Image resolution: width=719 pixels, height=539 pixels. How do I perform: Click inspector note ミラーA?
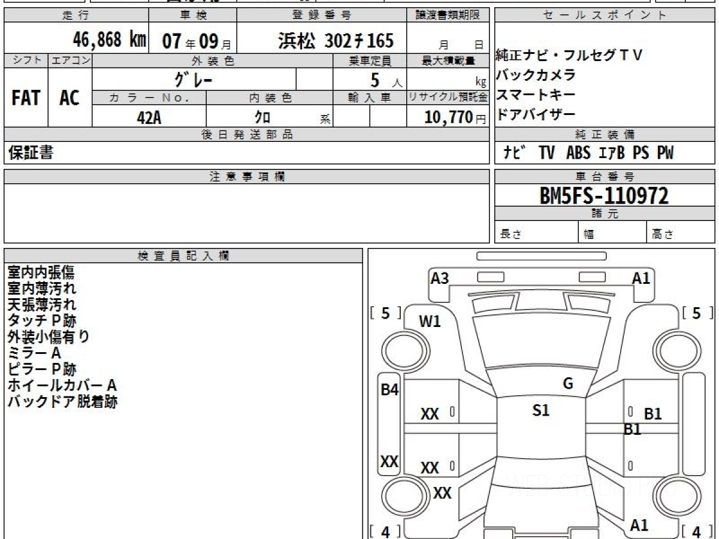tap(34, 353)
